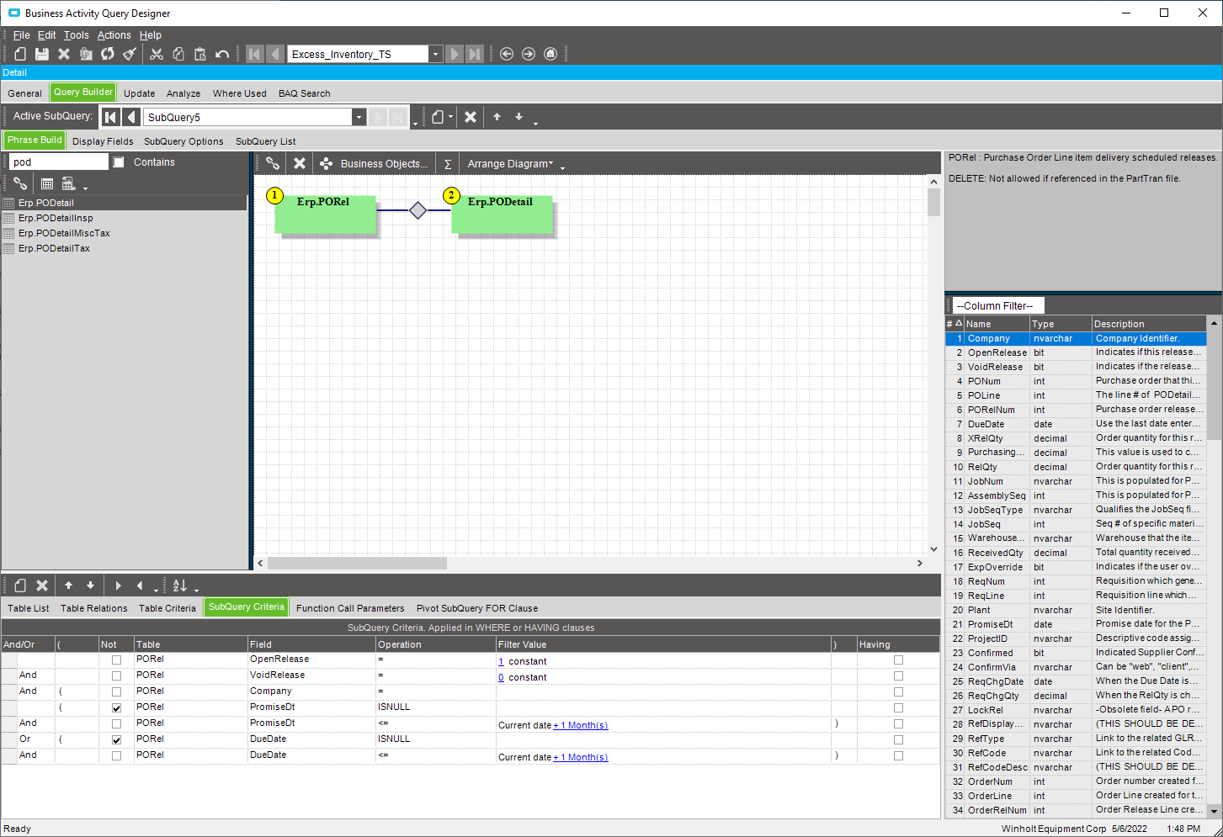Click the Refresh icon in main toolbar

108,54
